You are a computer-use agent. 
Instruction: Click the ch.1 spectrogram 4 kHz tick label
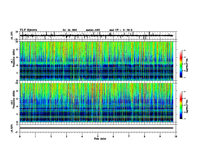pos(17,65)
